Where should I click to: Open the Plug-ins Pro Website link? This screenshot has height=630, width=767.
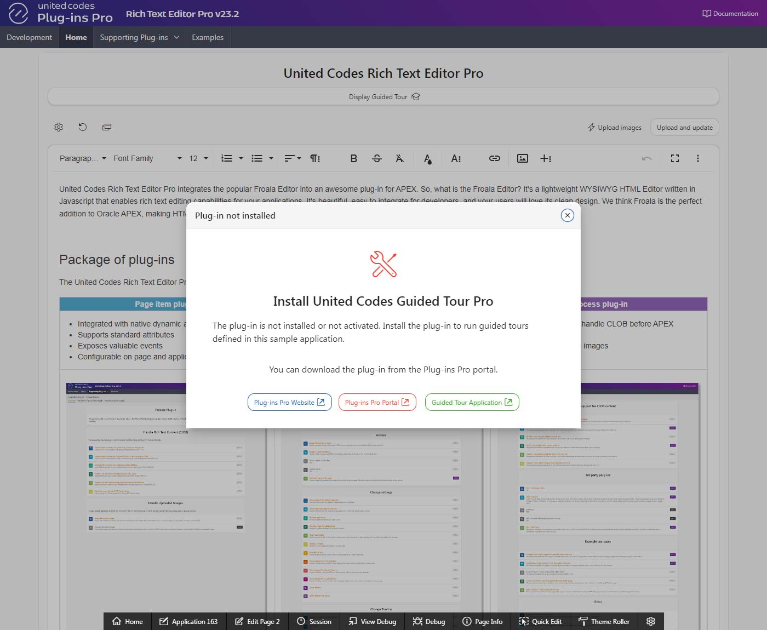[x=289, y=402]
